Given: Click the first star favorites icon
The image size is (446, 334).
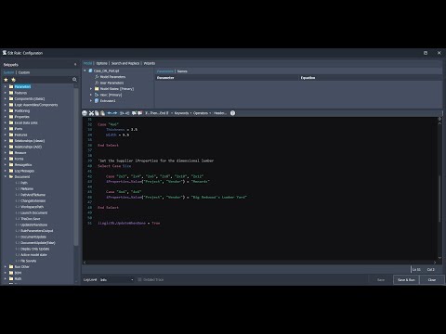Looking at the screenshot, I should click(x=6, y=80).
